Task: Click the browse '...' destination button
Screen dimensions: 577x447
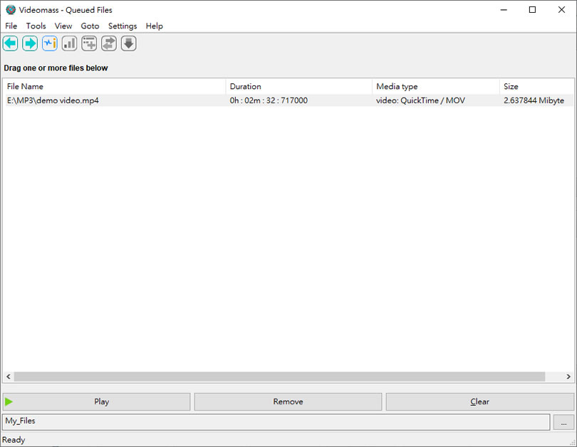Action: coord(563,422)
